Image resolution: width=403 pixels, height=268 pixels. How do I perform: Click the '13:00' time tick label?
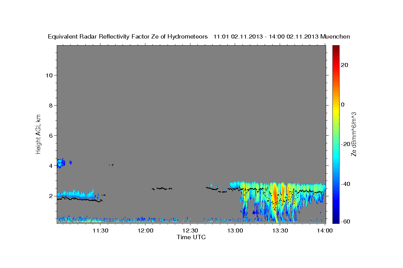[x=235, y=230]
